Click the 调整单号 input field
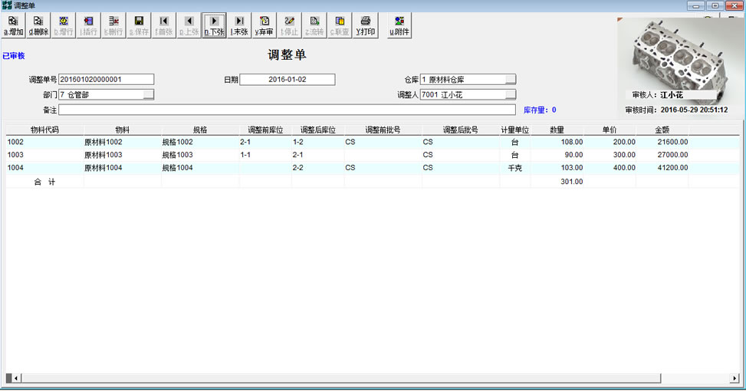This screenshot has width=746, height=391. click(x=106, y=80)
